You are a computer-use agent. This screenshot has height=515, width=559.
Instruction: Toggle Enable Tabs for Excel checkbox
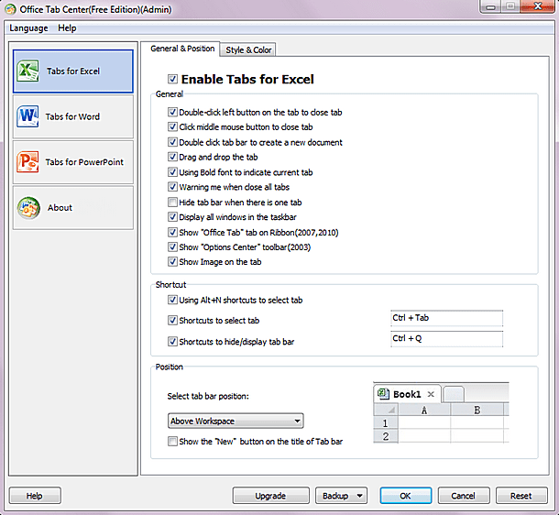(x=172, y=79)
